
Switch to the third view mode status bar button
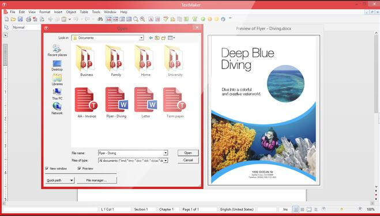[309, 209]
